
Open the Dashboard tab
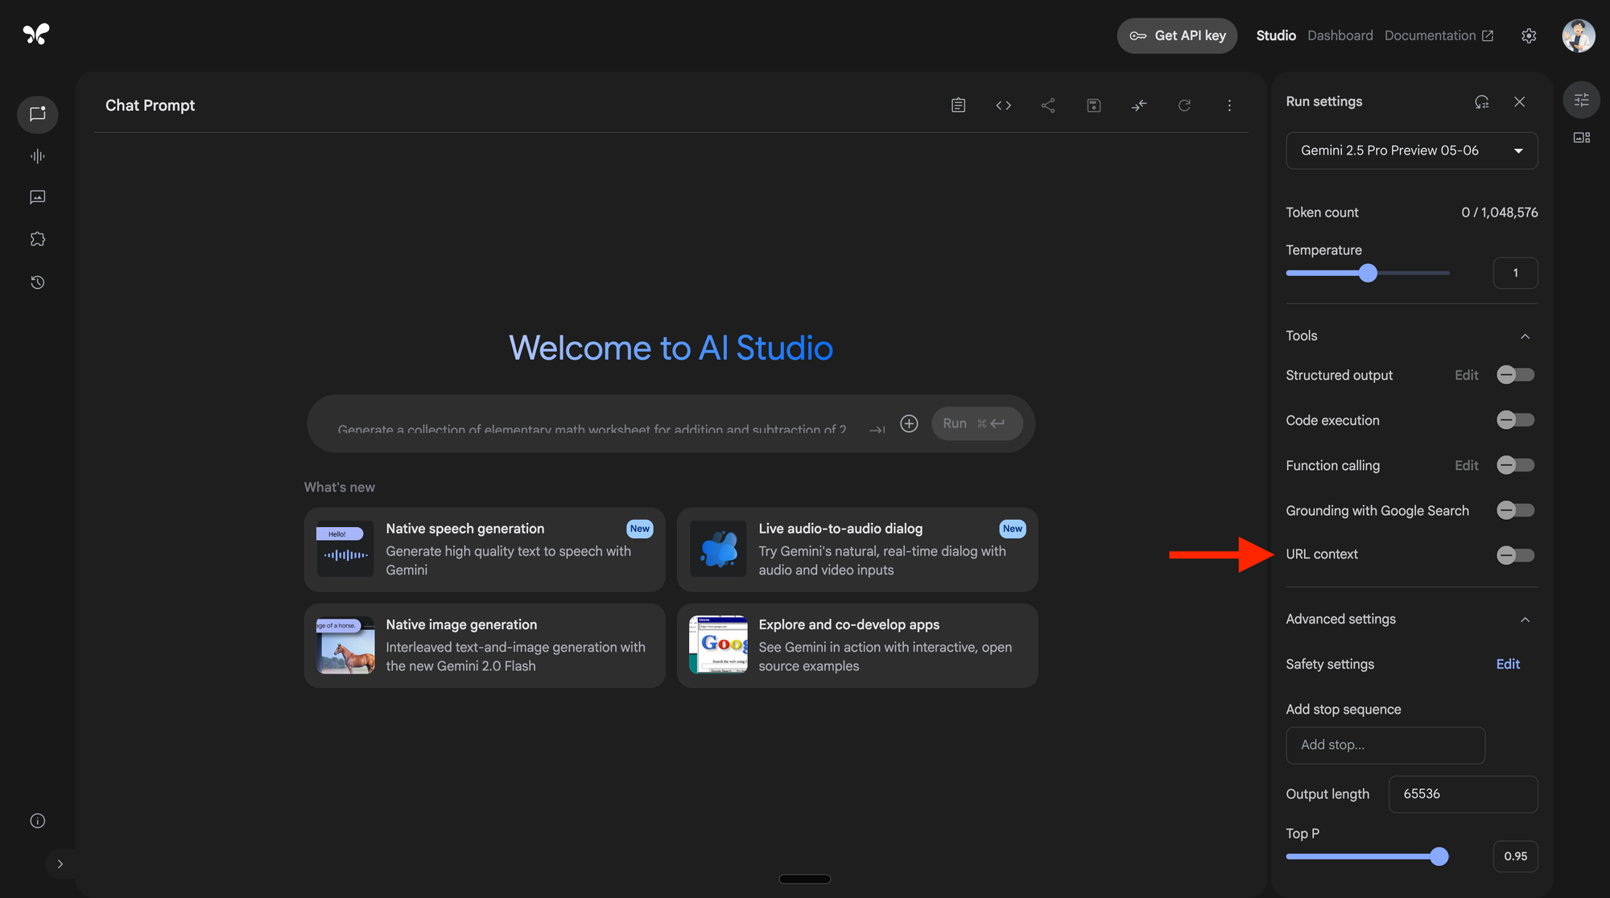(x=1340, y=35)
